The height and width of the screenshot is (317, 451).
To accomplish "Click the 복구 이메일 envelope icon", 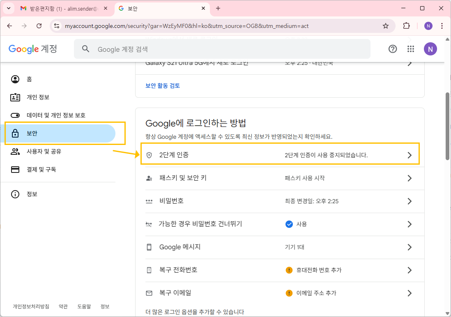I will [149, 293].
